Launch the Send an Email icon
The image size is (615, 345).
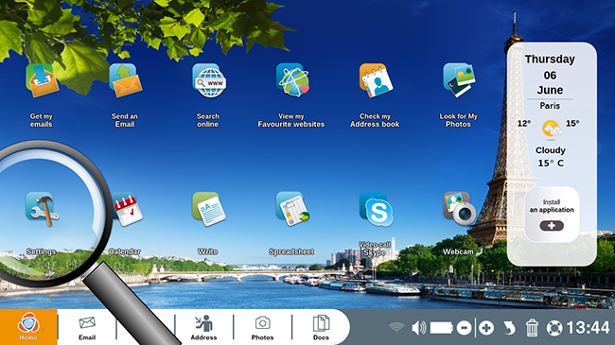pos(125,80)
